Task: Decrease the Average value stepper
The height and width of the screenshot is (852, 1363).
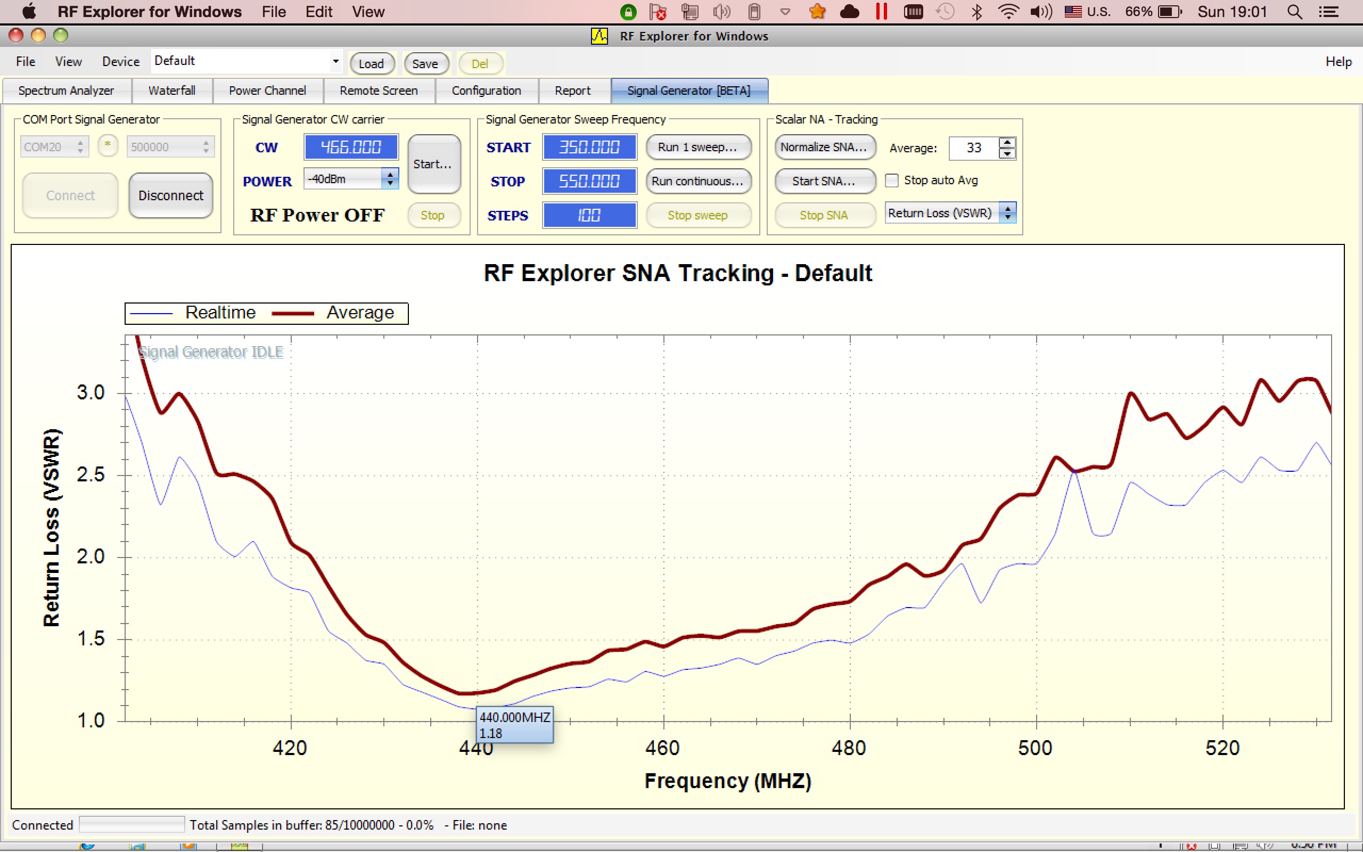Action: [x=1007, y=153]
